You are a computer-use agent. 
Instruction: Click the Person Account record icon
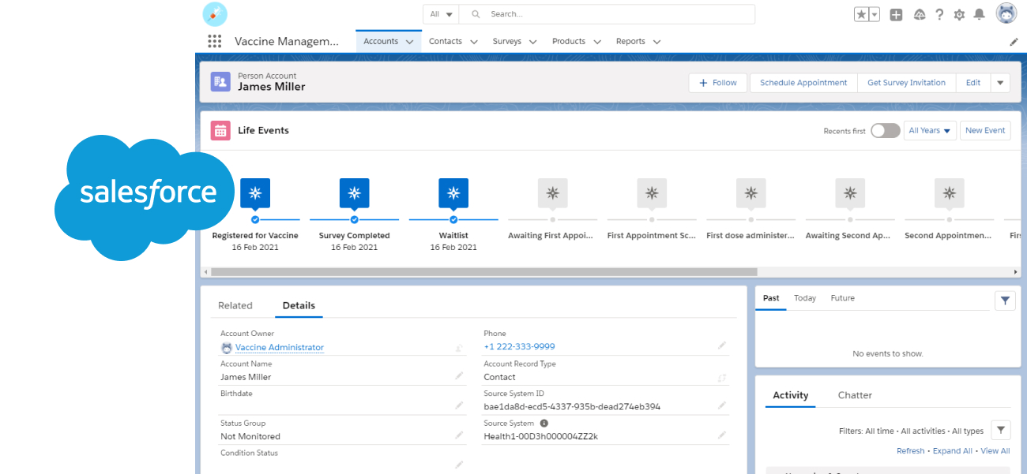point(220,82)
